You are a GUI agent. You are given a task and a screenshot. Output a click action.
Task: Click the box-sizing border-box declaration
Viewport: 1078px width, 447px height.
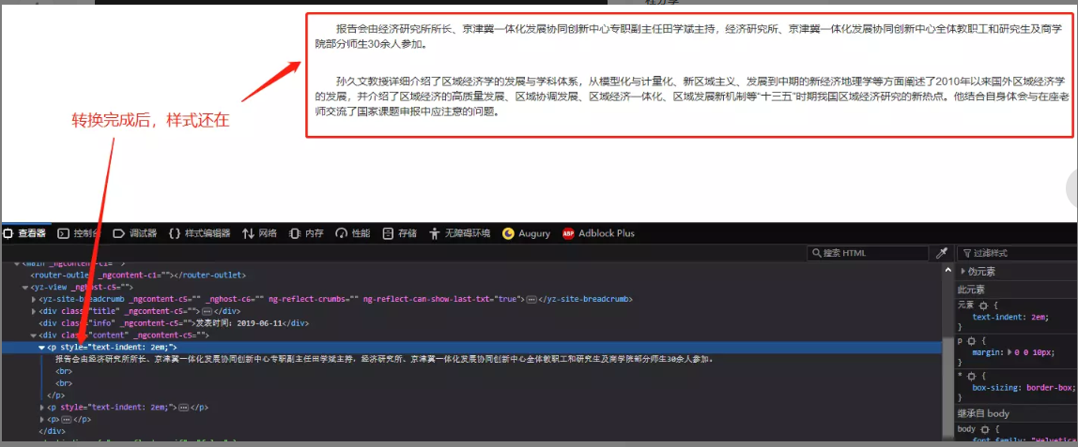tap(1023, 387)
